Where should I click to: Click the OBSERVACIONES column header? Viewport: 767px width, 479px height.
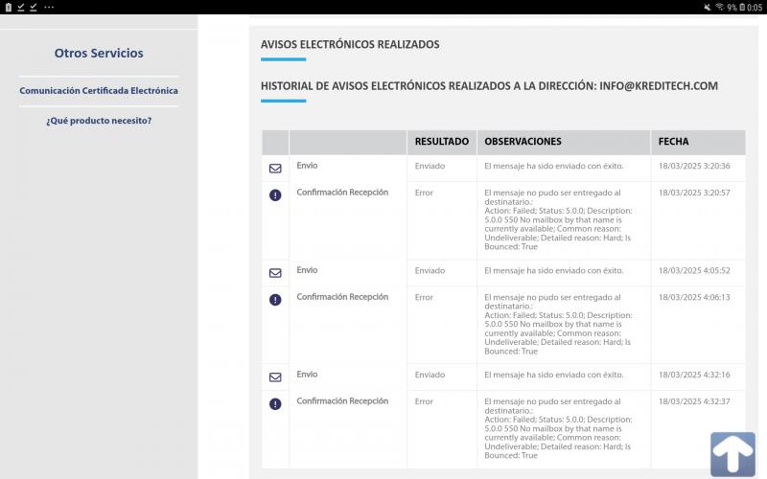pos(523,142)
